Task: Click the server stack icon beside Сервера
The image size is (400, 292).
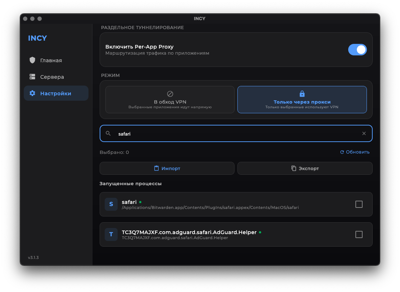Action: pyautogui.click(x=32, y=77)
